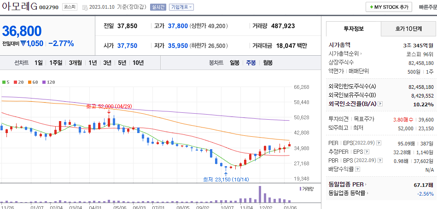Click the help icon beside 배당수익률

[358, 169]
